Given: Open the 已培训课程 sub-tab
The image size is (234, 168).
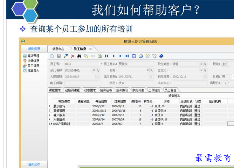Looking at the screenshot, I should (x=72, y=90).
